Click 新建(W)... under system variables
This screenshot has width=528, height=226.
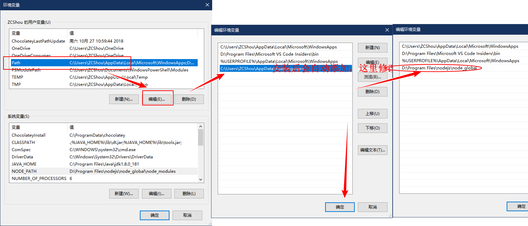click(124, 194)
